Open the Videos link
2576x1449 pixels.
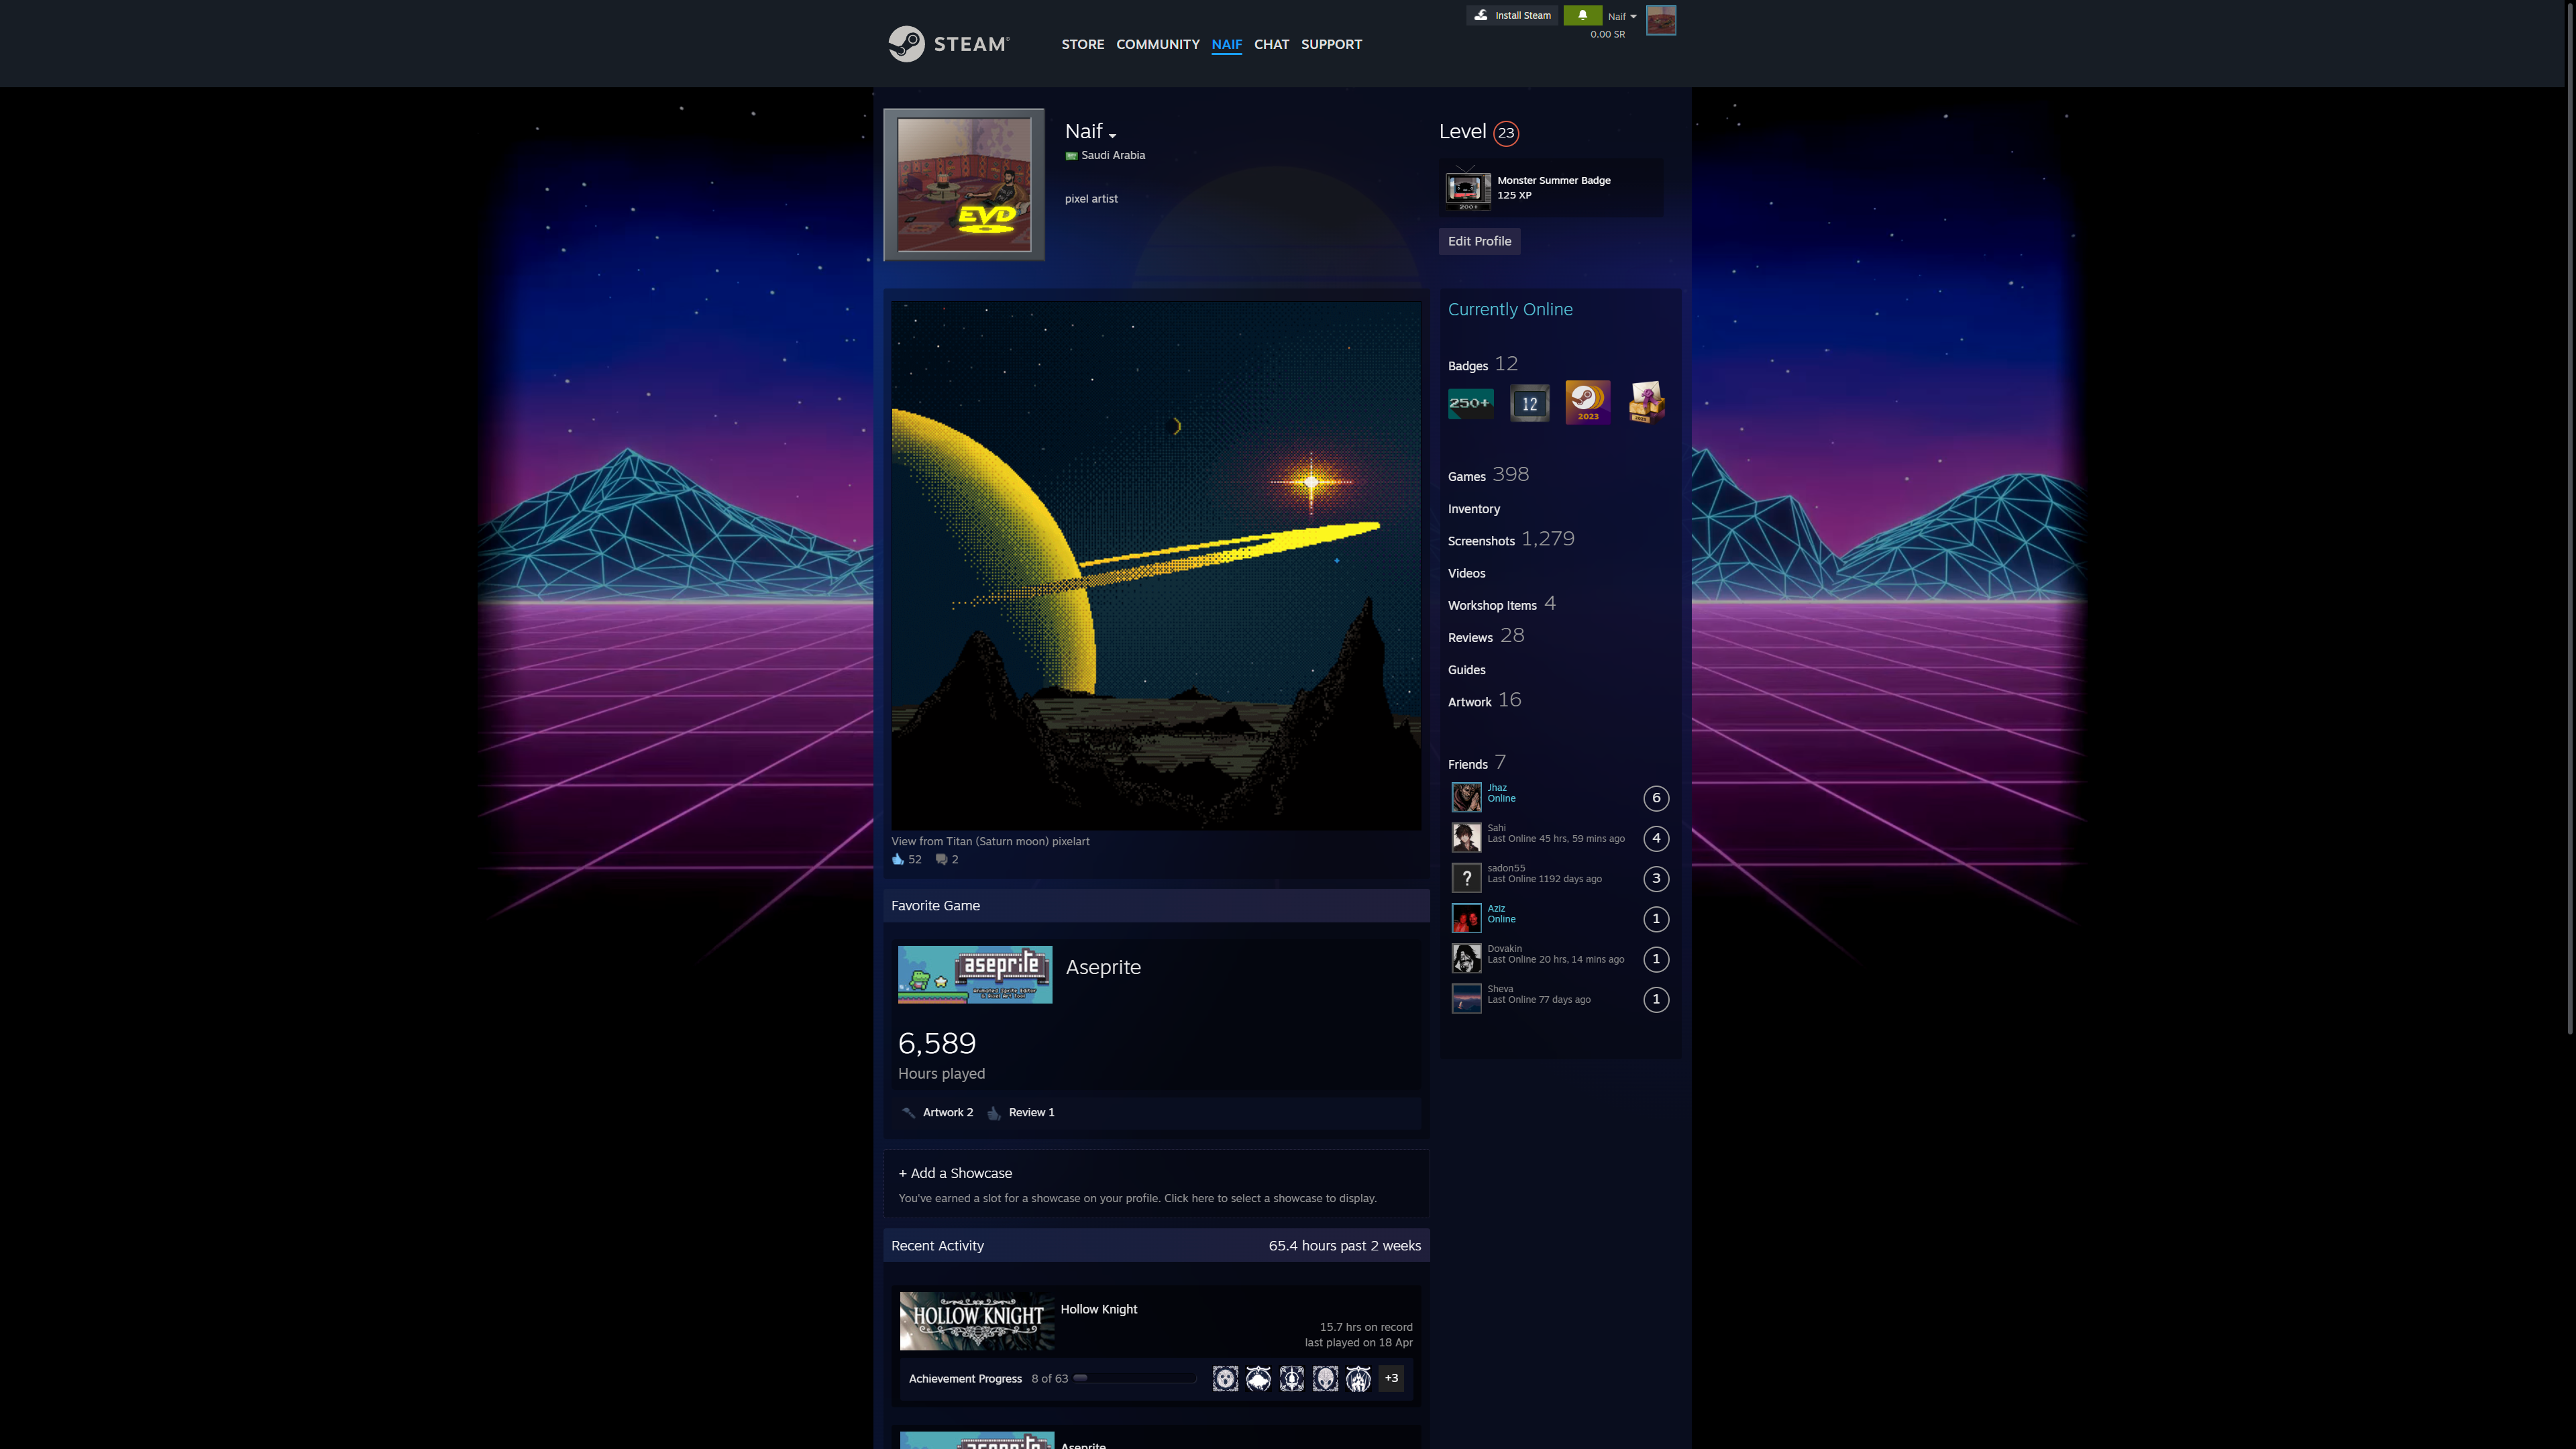tap(1466, 573)
